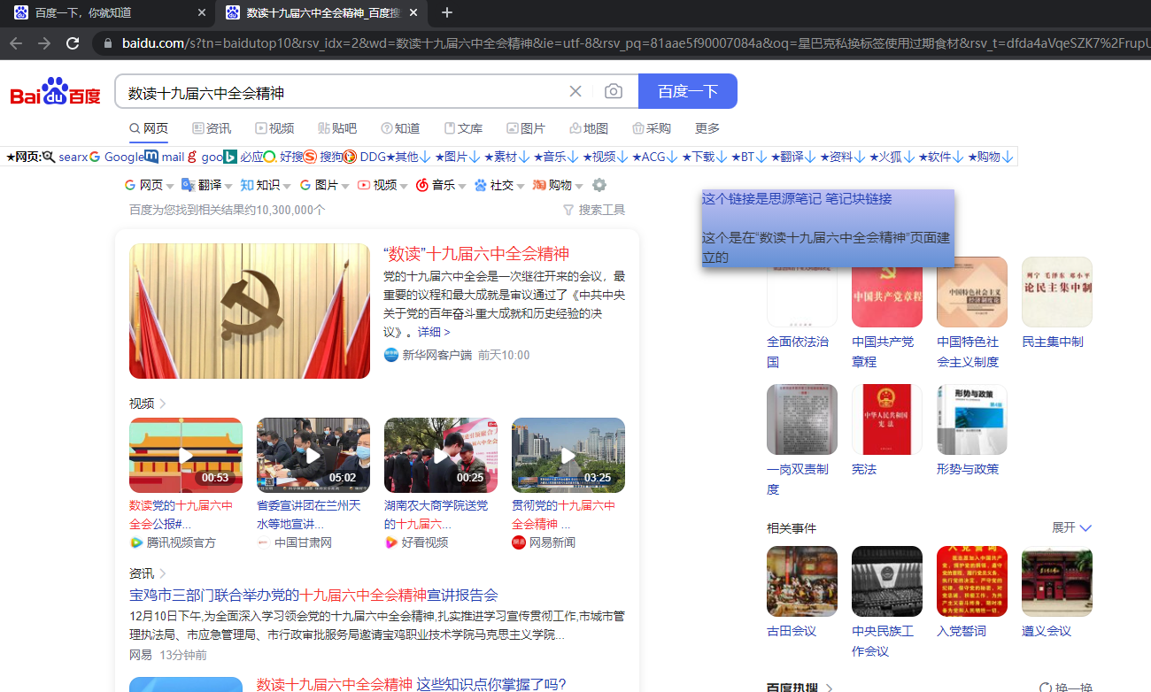This screenshot has width=1151, height=692.
Task: Open the Gmail bookmark icon in the bookmarks bar
Action: point(151,156)
